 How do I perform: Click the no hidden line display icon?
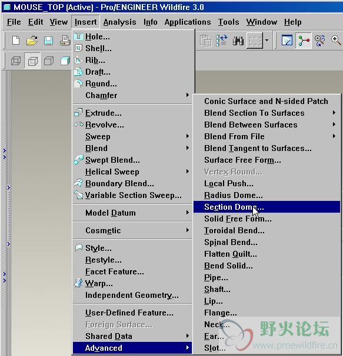49,61
